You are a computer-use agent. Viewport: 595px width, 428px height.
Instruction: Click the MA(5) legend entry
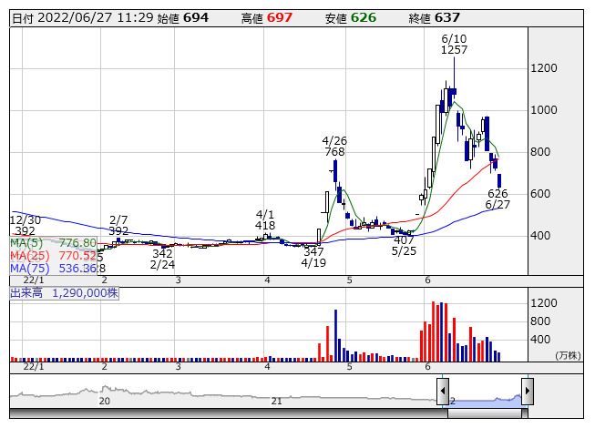[54, 243]
